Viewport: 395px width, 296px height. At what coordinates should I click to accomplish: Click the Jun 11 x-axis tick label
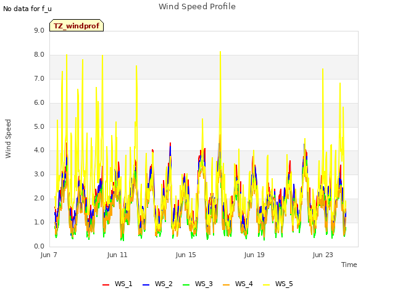coord(117,255)
